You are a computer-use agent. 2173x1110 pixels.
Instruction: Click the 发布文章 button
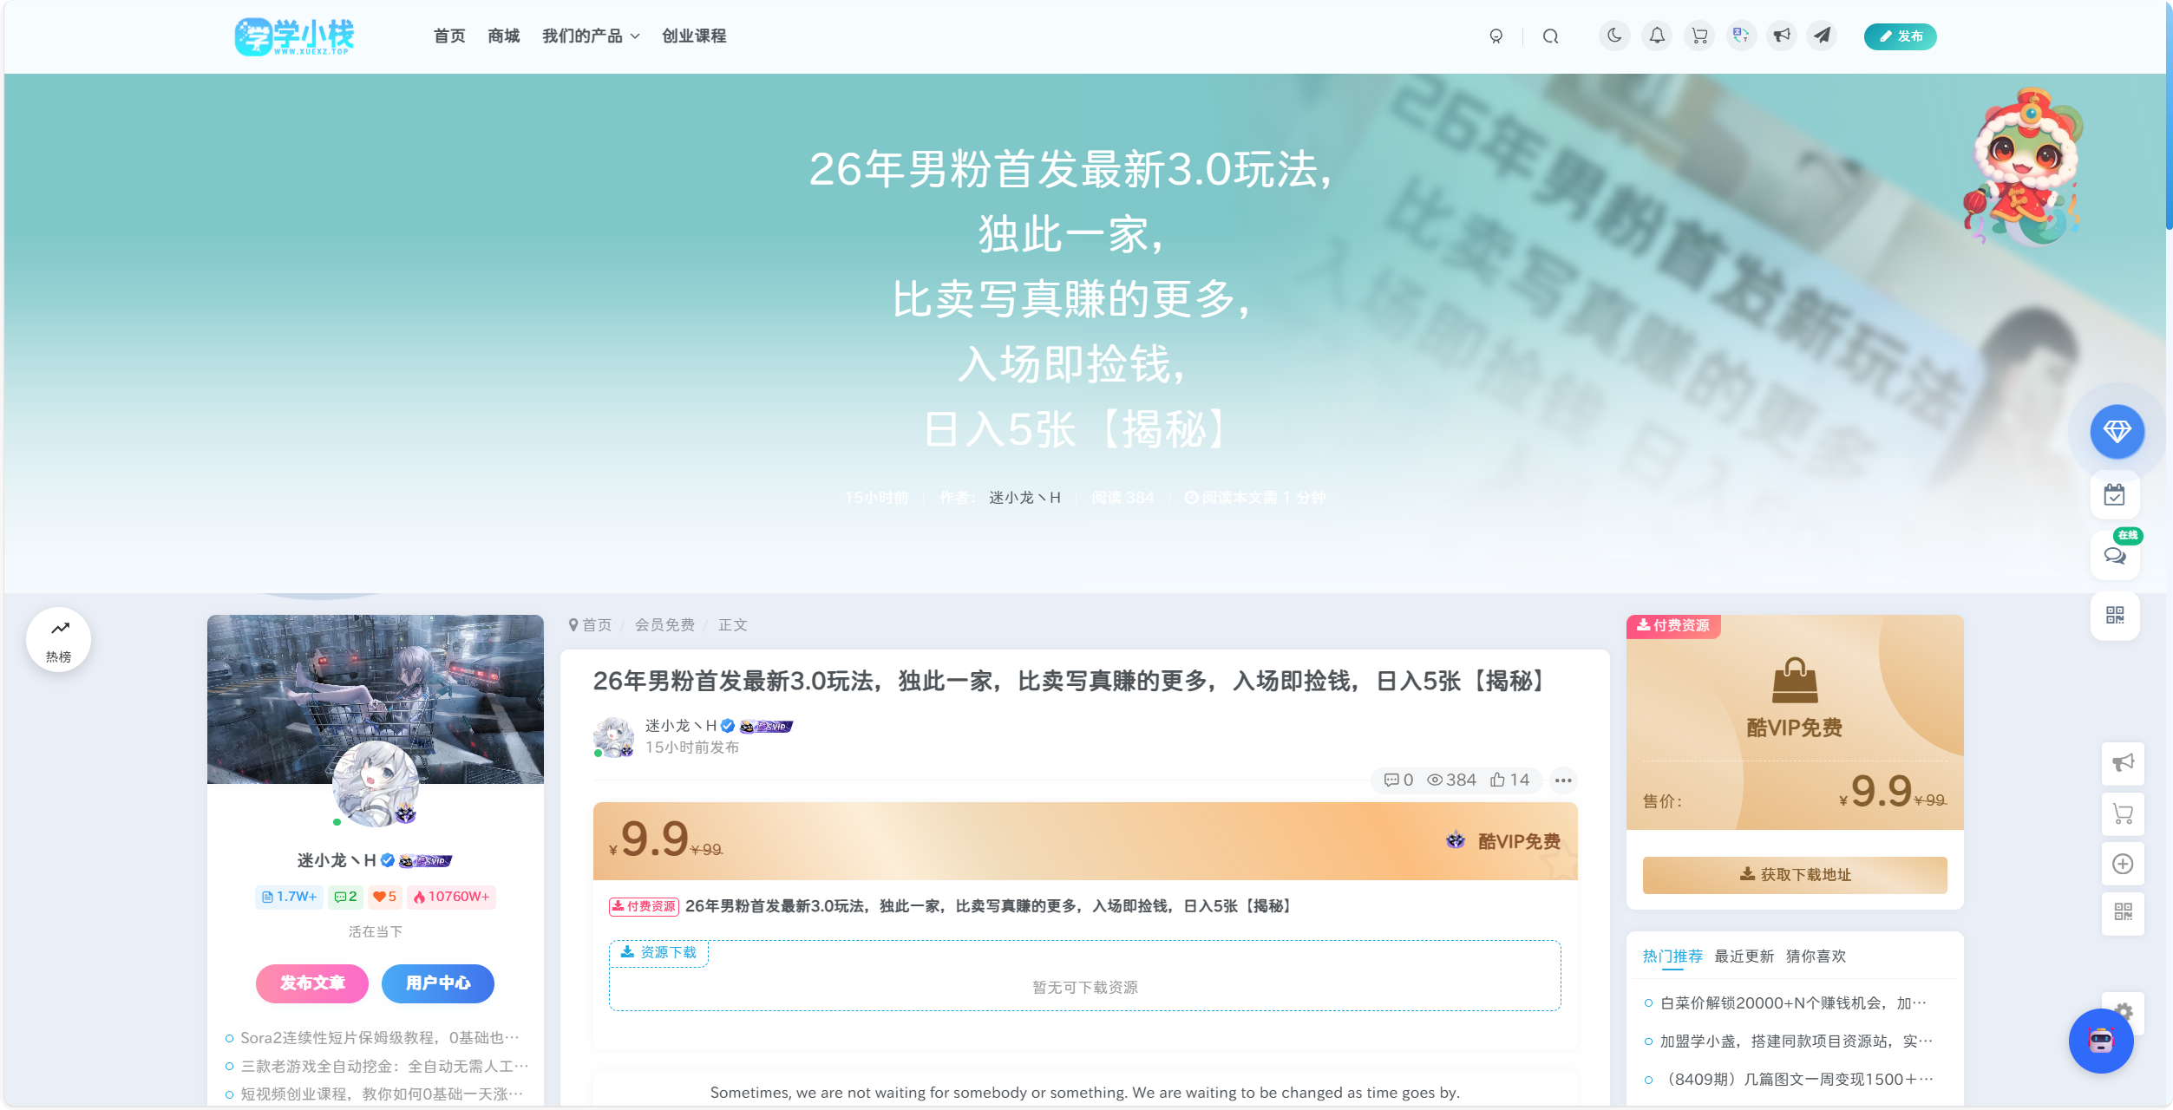pos(312,983)
